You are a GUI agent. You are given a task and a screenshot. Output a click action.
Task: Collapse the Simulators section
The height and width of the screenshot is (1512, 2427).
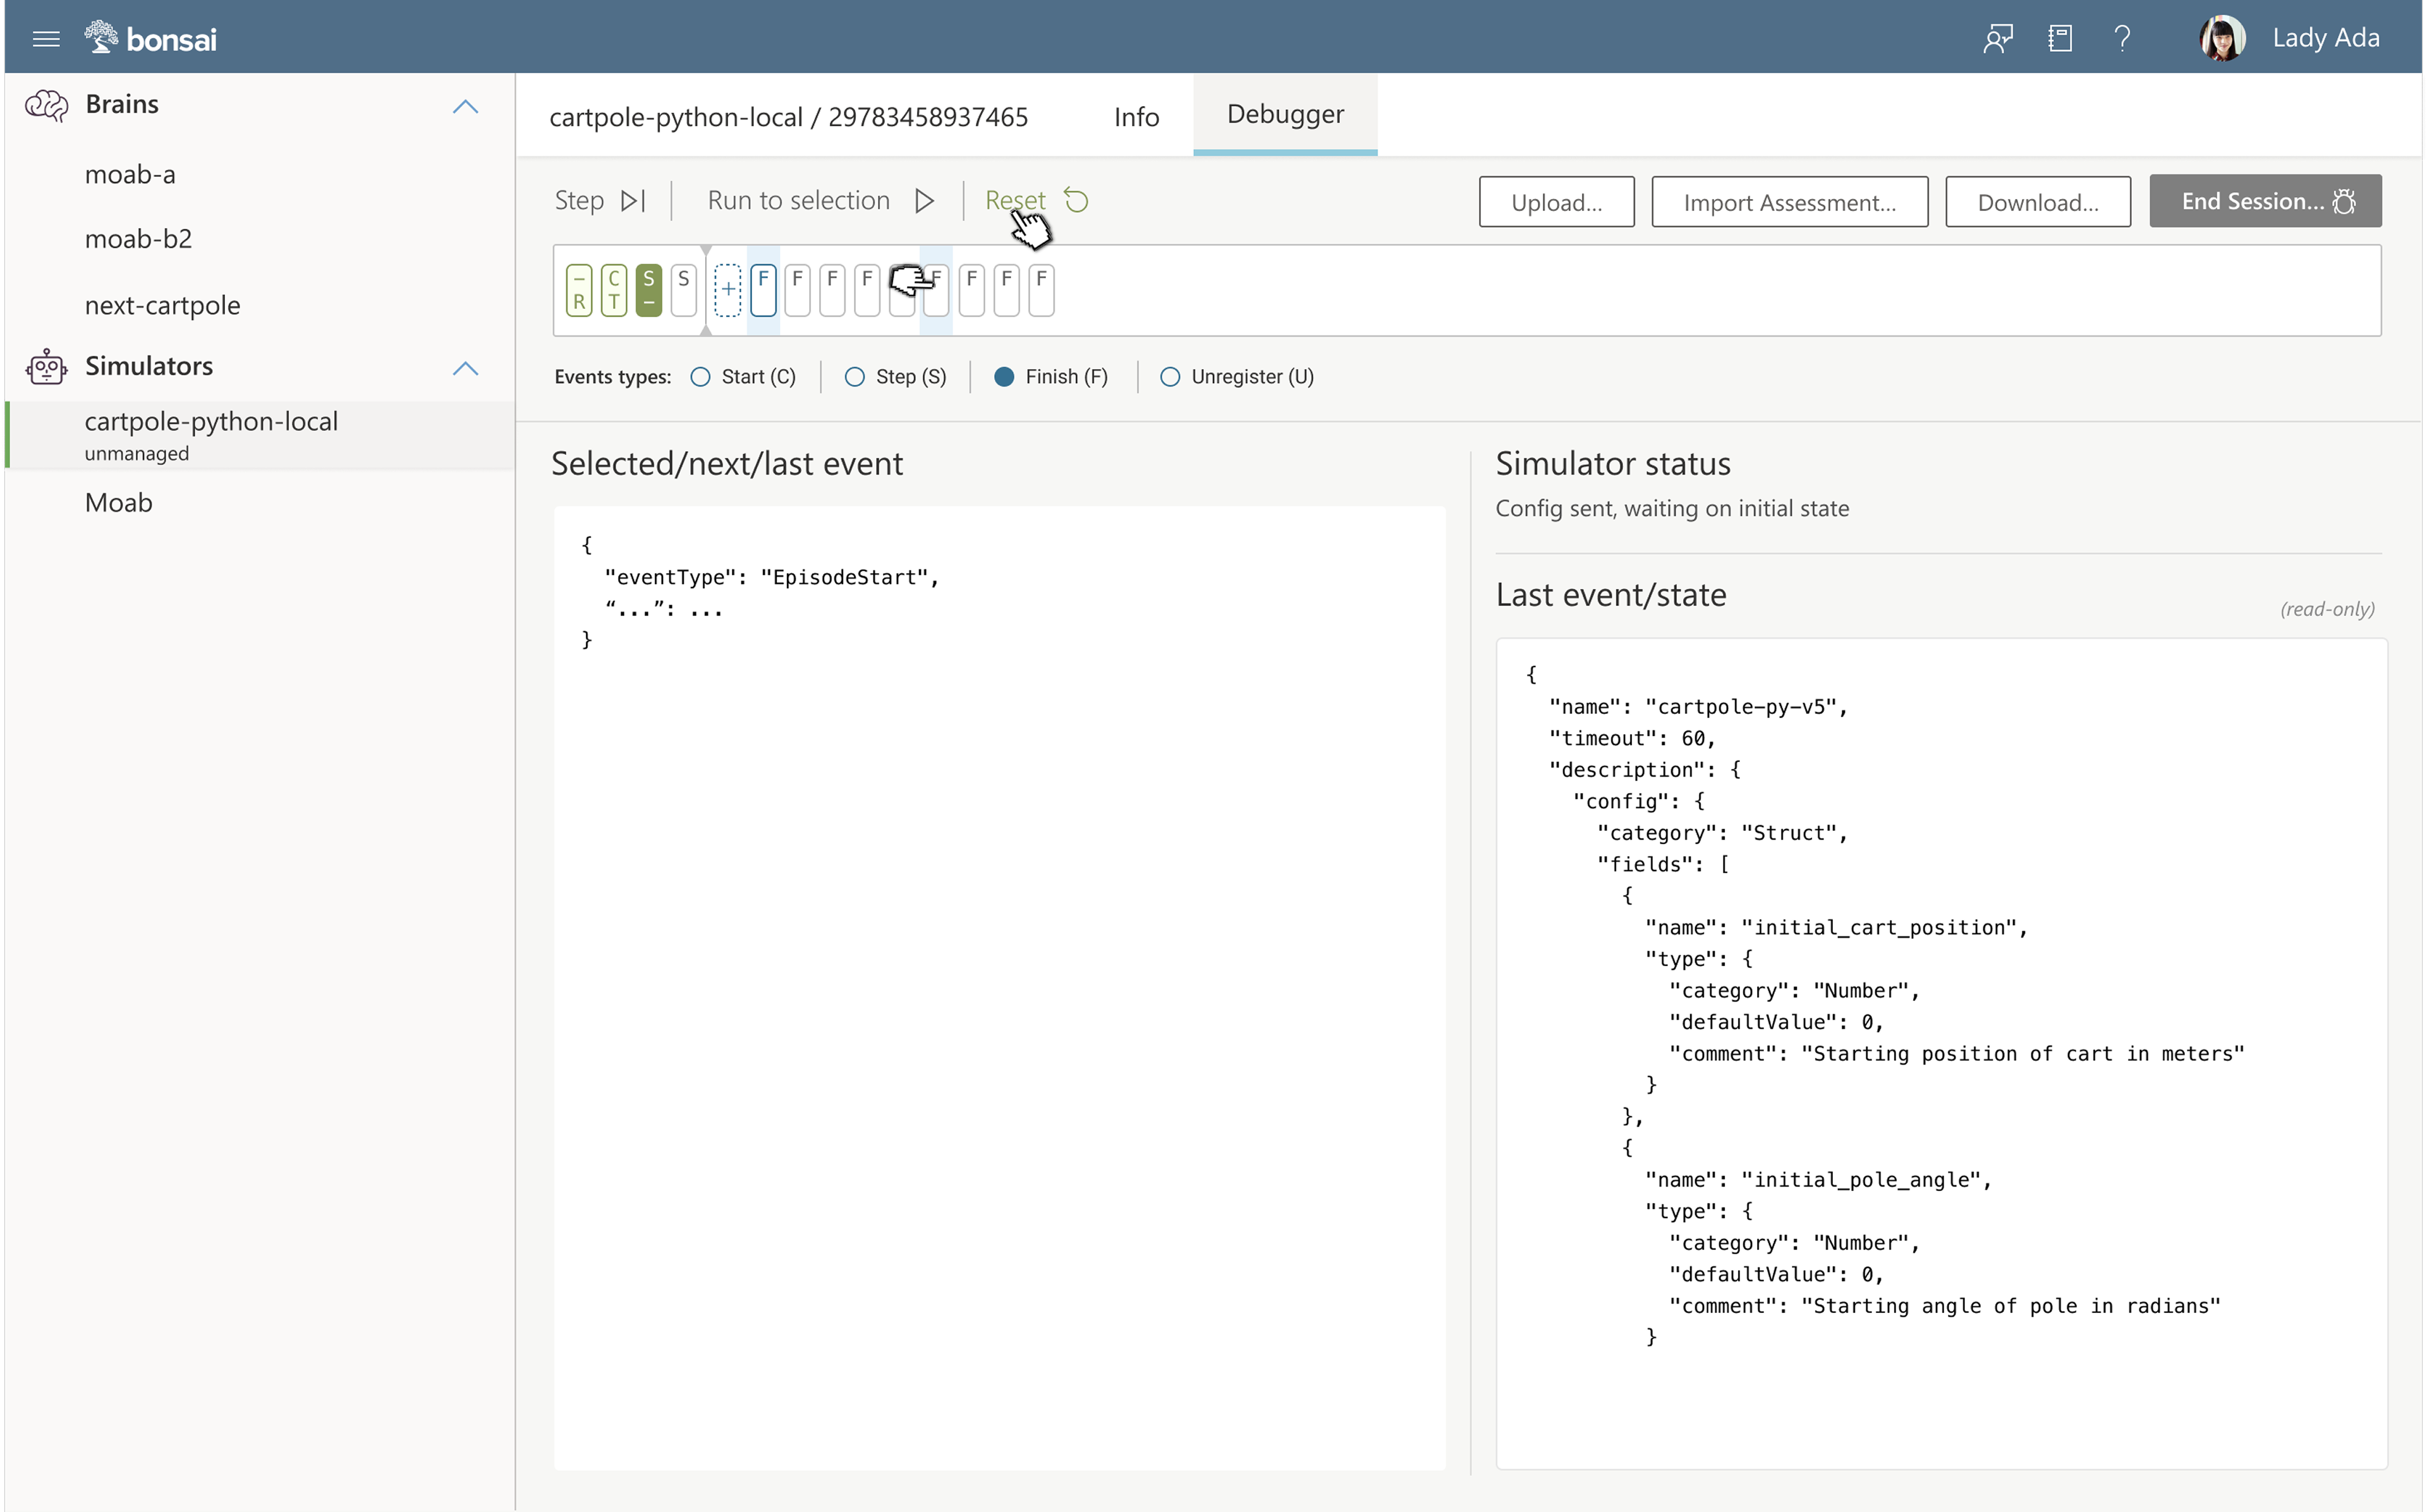[x=465, y=368]
